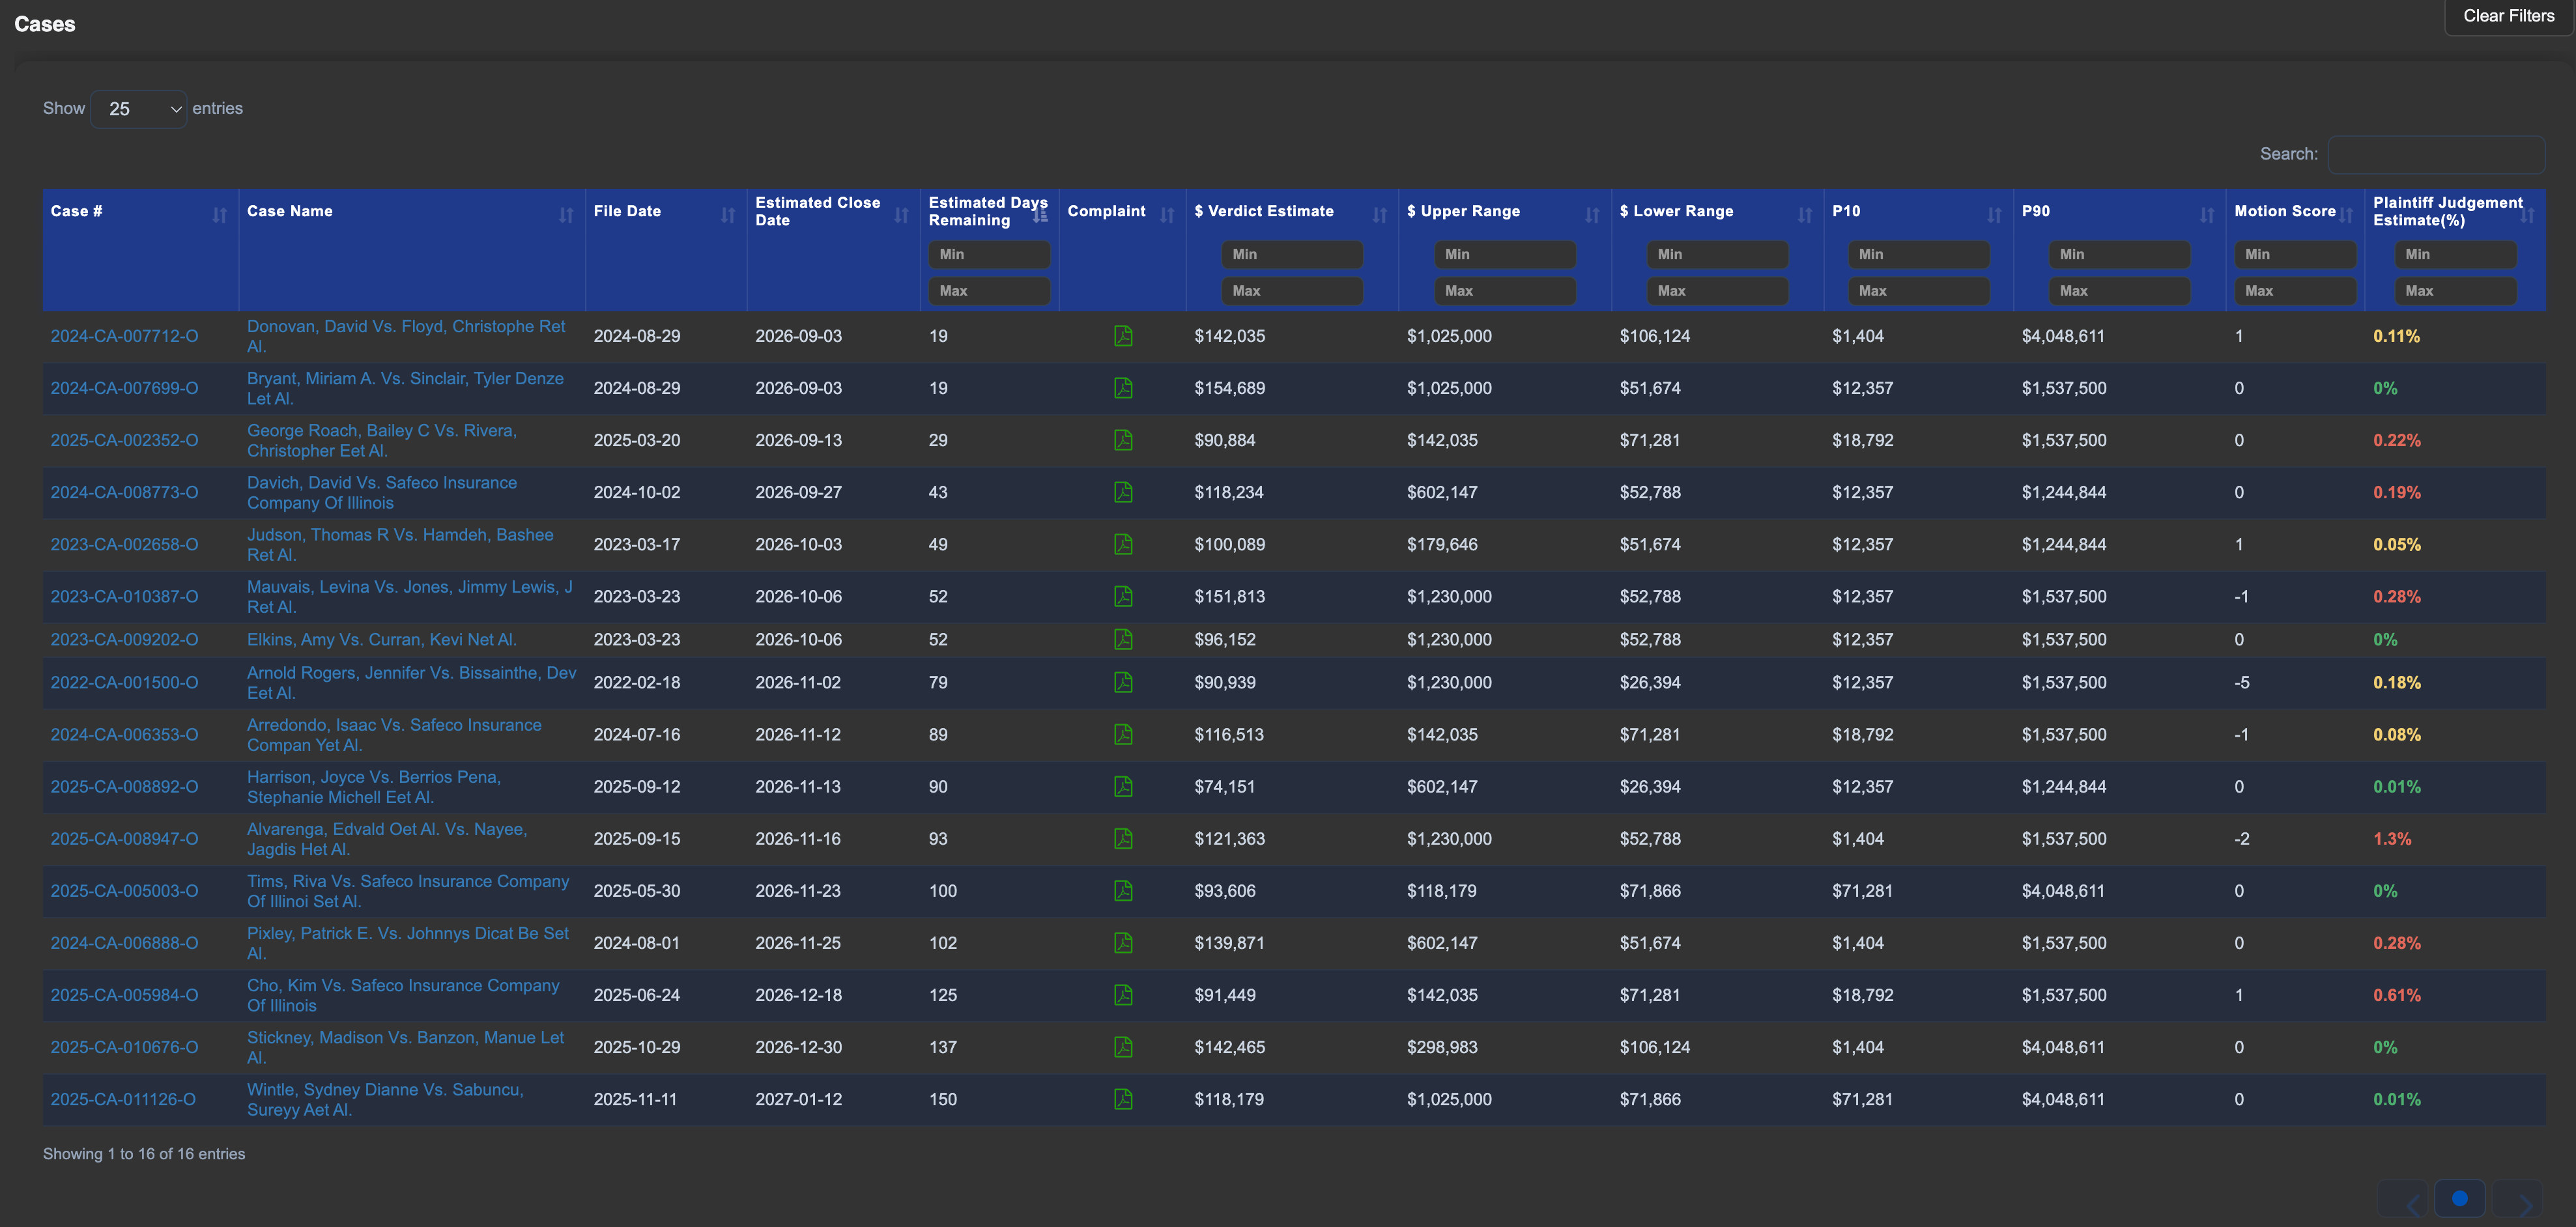Focus the table Search field
Image resolution: width=2576 pixels, height=1227 pixels.
2436,154
